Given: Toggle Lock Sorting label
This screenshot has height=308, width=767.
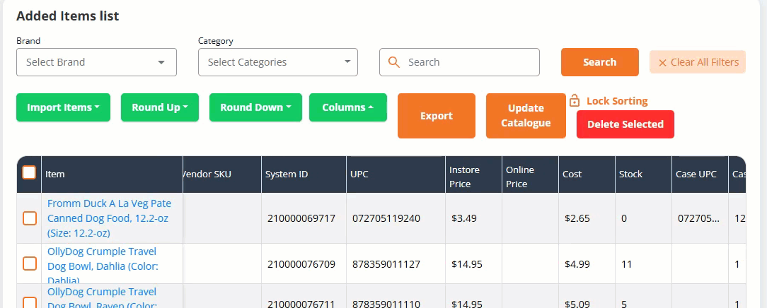Looking at the screenshot, I should (x=617, y=101).
